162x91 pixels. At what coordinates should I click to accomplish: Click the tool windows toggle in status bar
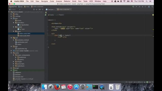click(9, 82)
